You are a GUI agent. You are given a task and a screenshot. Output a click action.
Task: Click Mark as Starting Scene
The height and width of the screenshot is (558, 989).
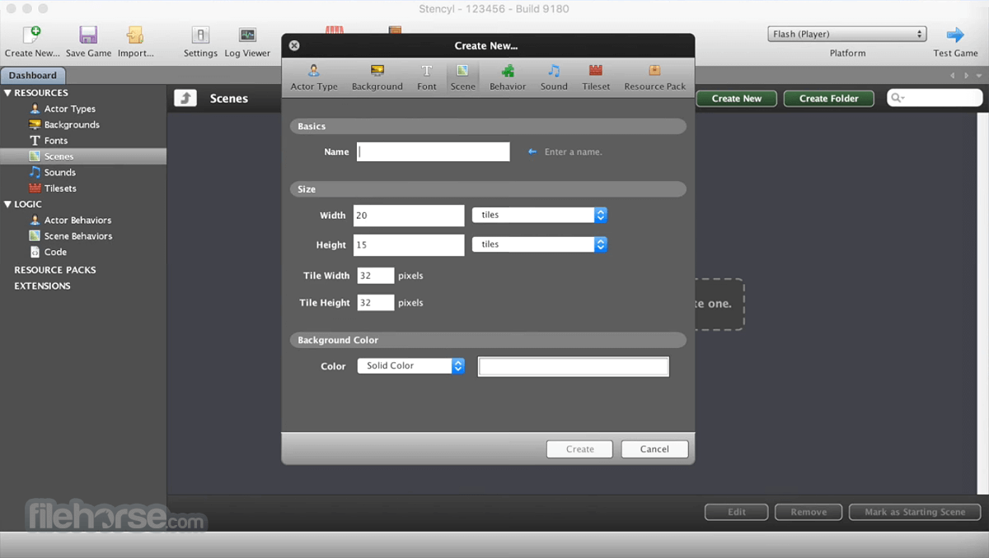point(915,512)
